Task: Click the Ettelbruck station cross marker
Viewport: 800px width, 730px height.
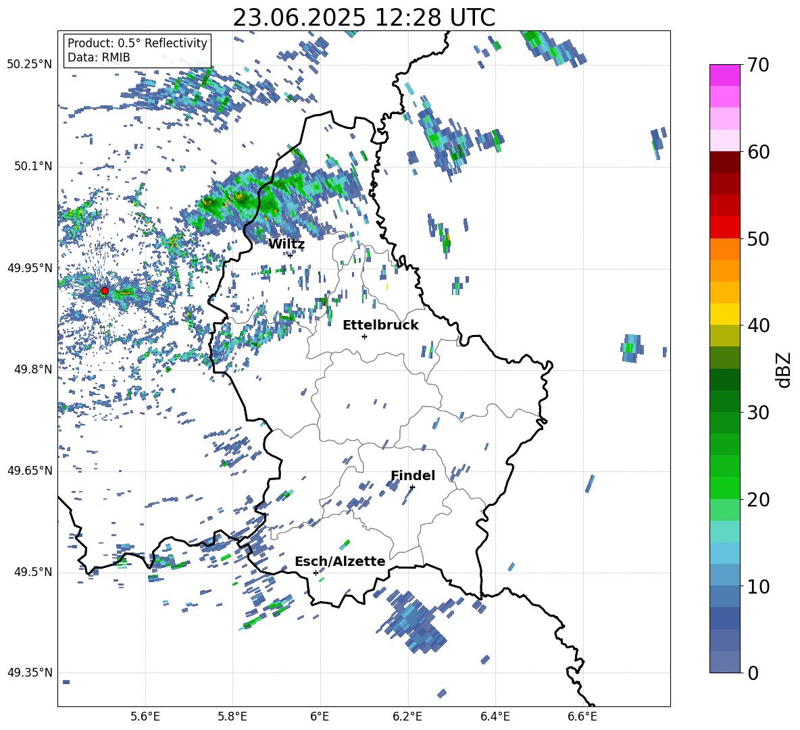Action: pos(364,336)
